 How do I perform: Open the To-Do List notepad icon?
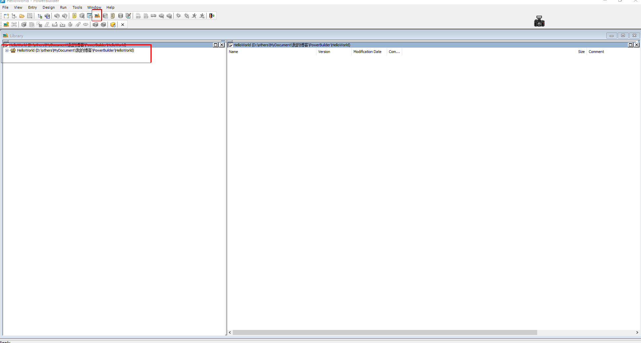[74, 16]
